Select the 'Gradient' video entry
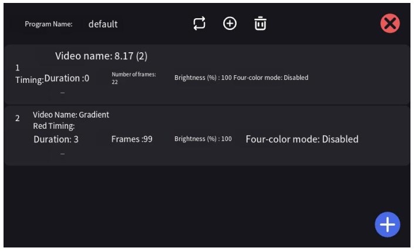This screenshot has height=251, width=414. pyautogui.click(x=207, y=136)
